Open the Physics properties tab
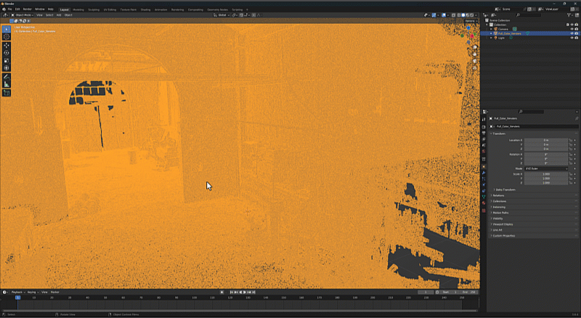Image resolution: width=581 pixels, height=318 pixels. (484, 184)
